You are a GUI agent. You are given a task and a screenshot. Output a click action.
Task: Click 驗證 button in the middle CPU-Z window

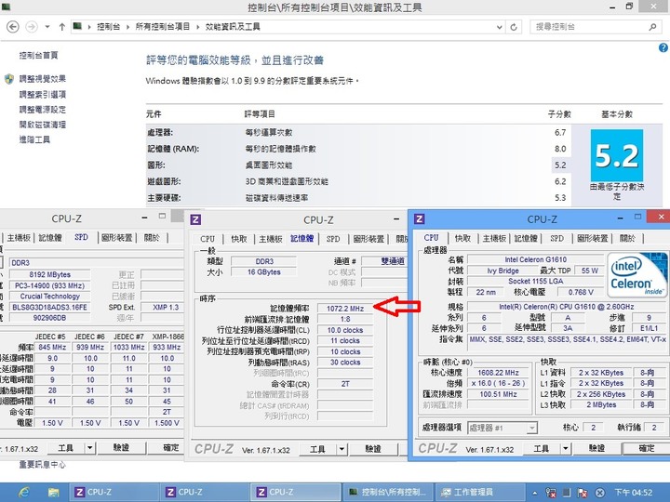(373, 449)
